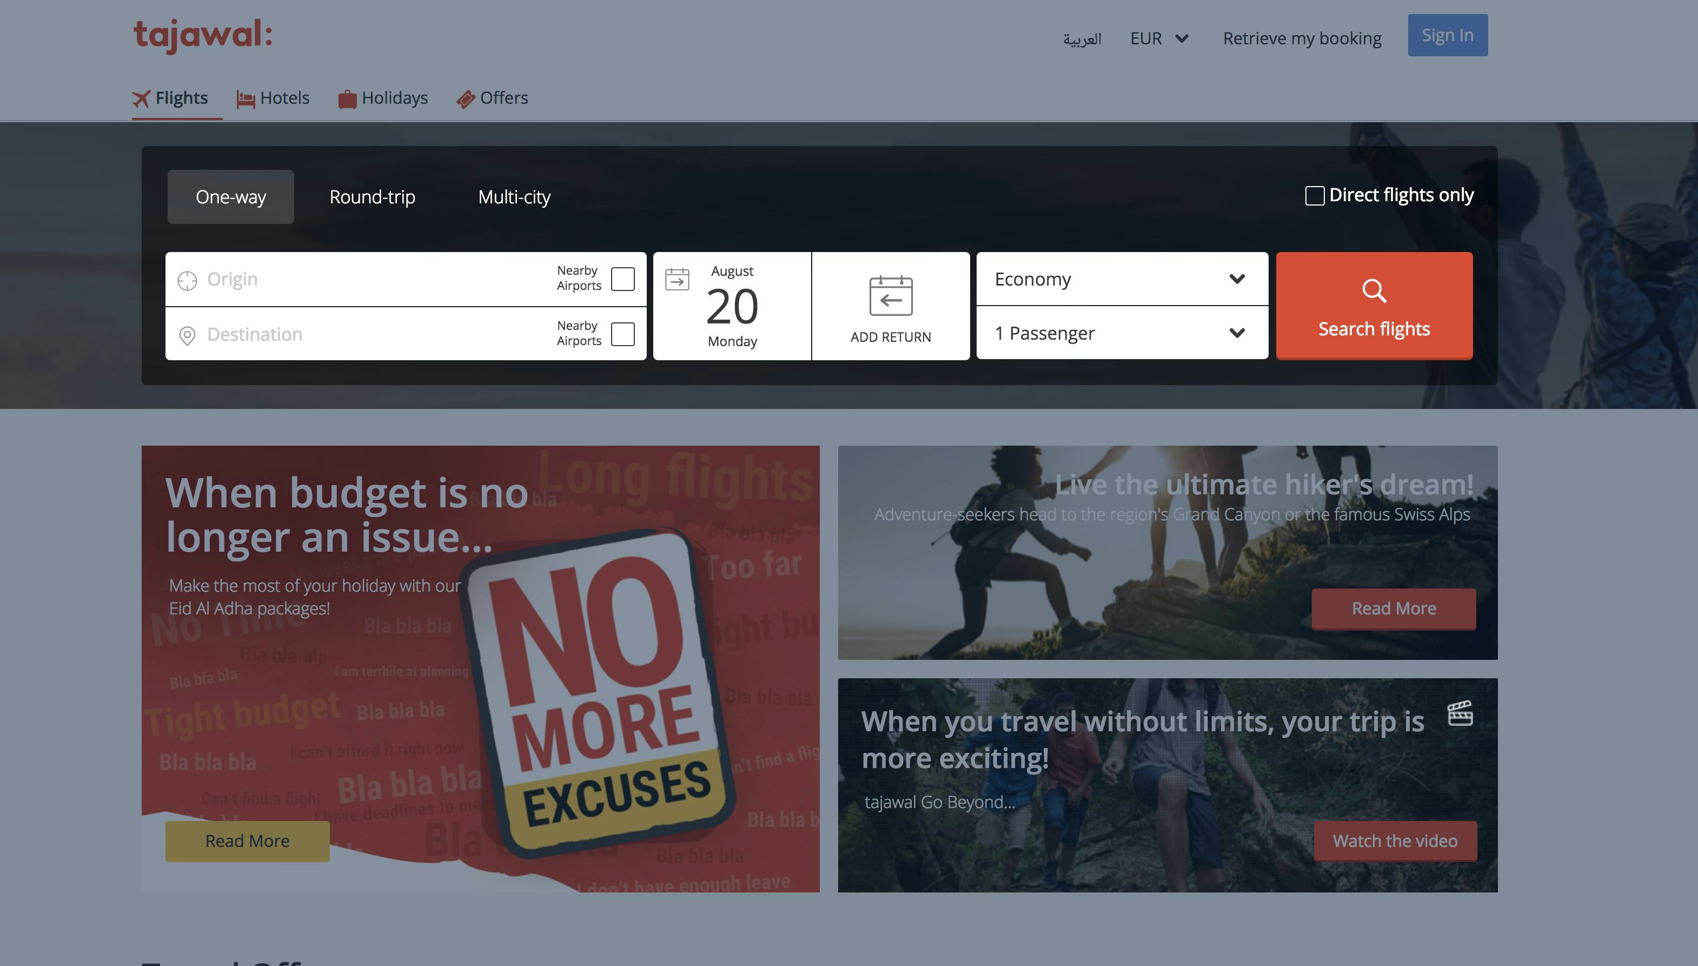This screenshot has height=966, width=1698.
Task: Open Retrieve my booking link
Action: (1302, 38)
